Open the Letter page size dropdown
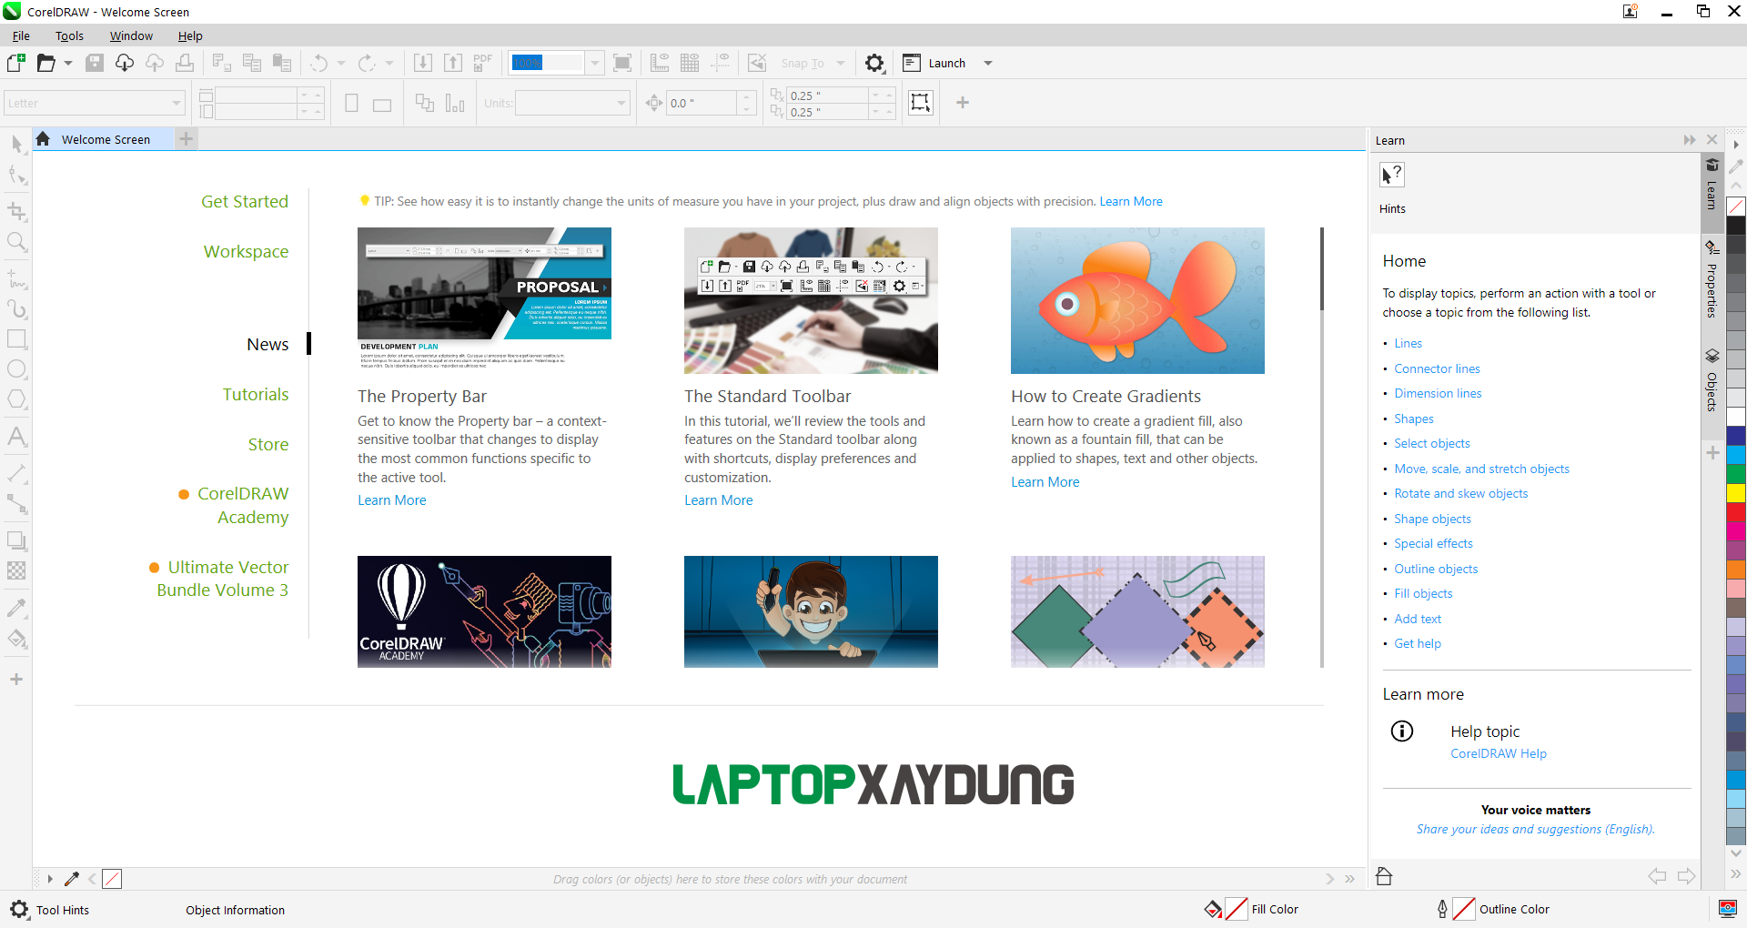This screenshot has height=928, width=1747. [176, 104]
